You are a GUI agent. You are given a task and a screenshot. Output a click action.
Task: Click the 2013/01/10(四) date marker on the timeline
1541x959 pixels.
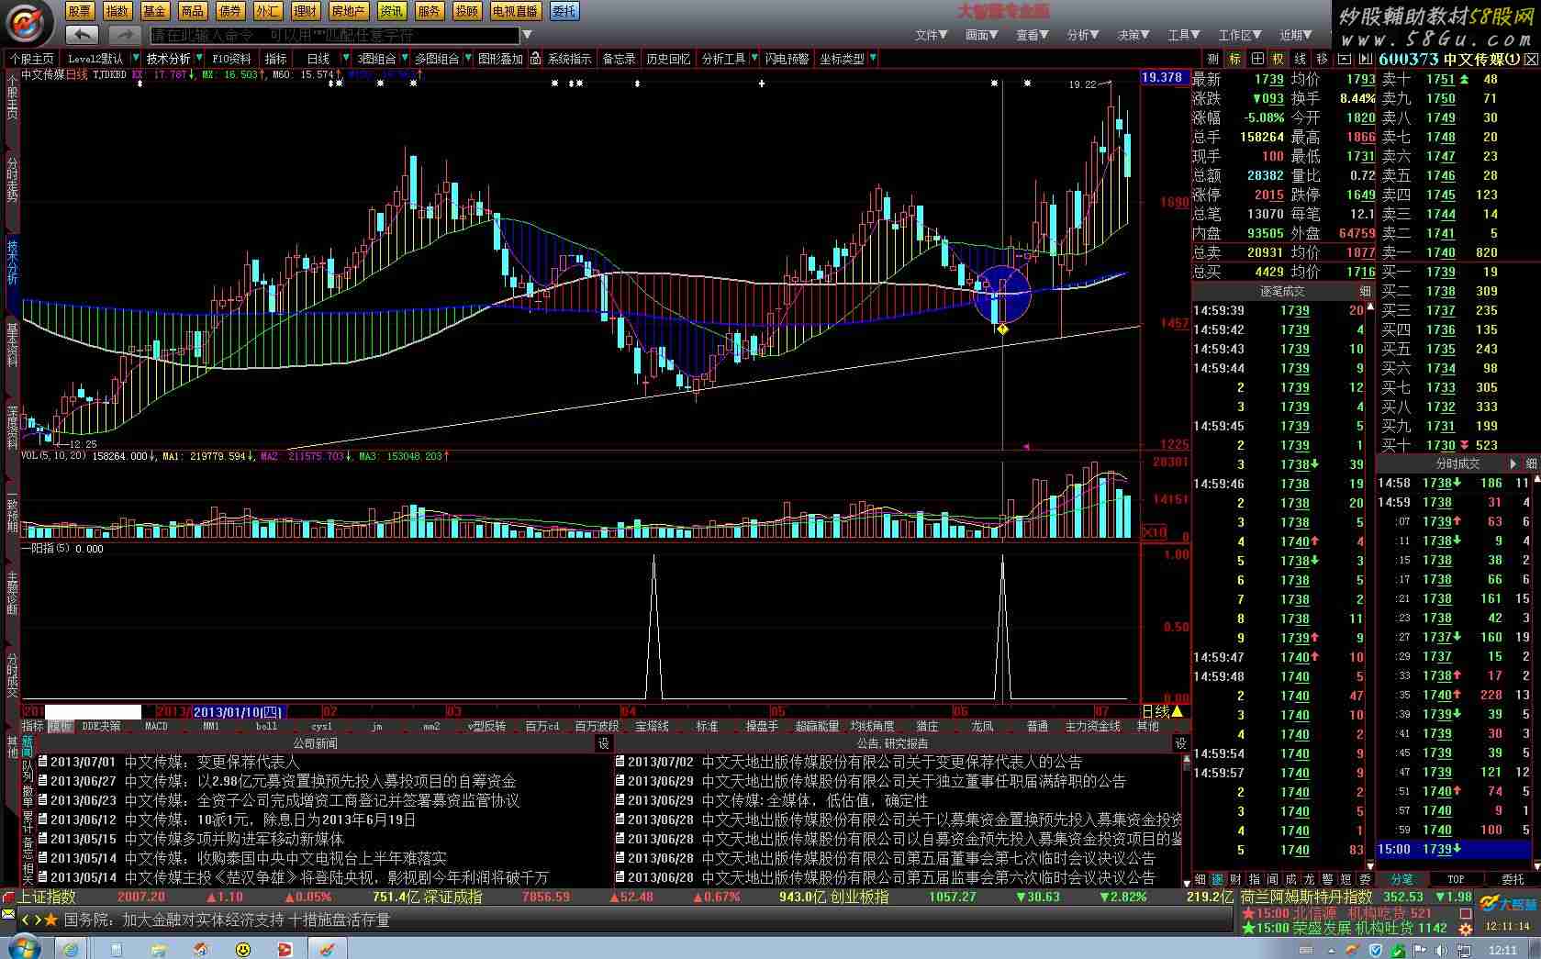239,711
